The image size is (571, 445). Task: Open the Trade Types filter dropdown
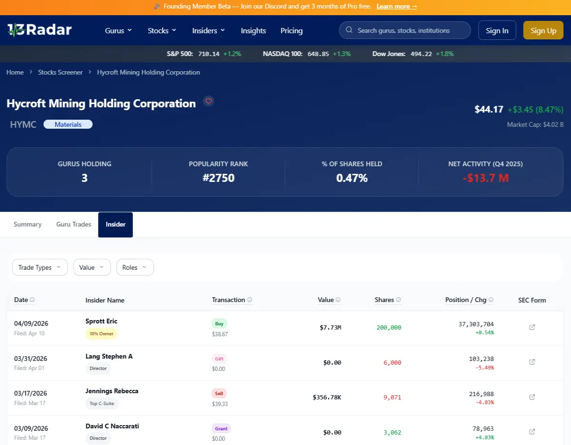tap(40, 267)
